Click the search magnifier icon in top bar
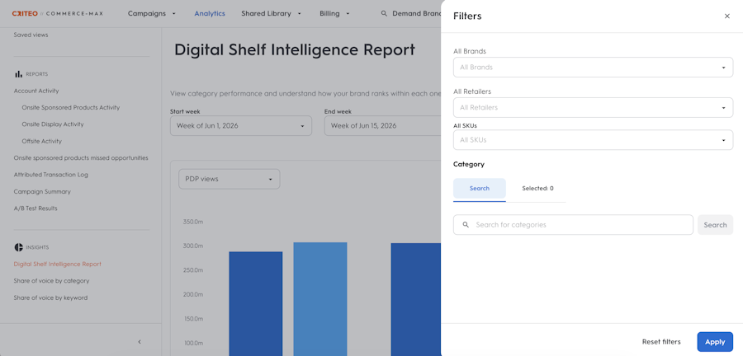This screenshot has width=743, height=356. (384, 14)
